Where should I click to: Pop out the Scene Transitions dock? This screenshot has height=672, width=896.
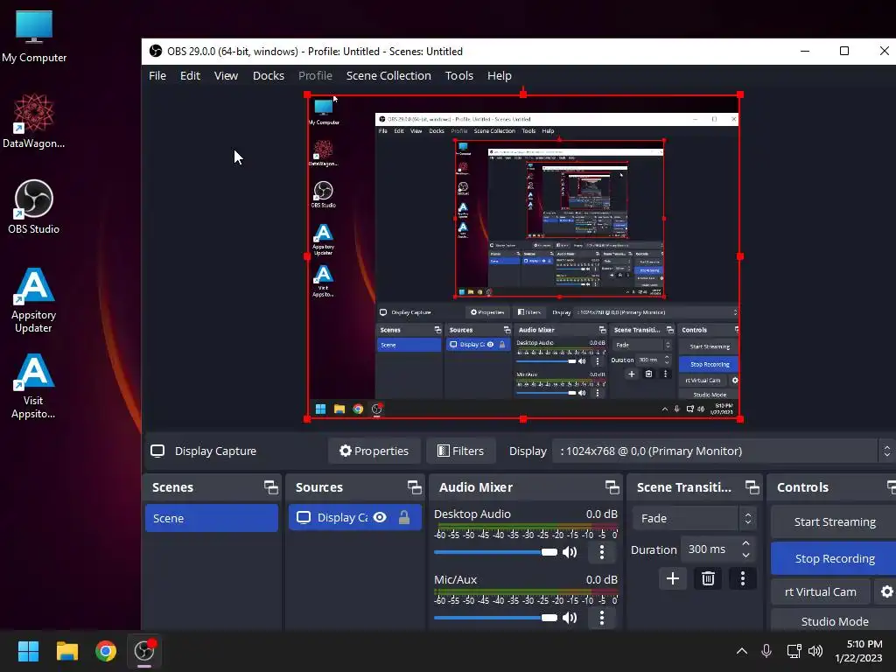click(752, 487)
